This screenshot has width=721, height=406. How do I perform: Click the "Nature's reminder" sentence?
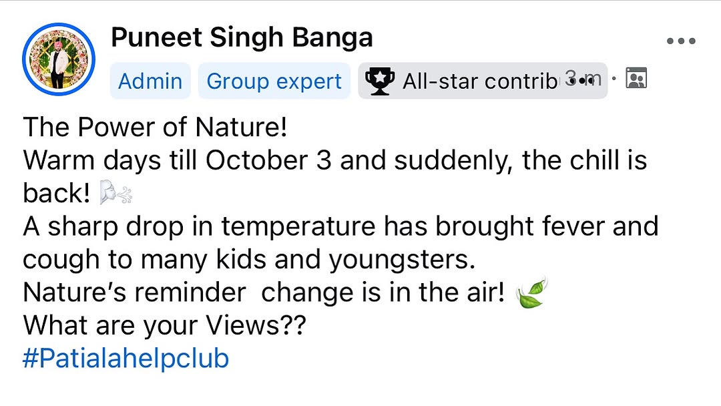click(x=264, y=293)
